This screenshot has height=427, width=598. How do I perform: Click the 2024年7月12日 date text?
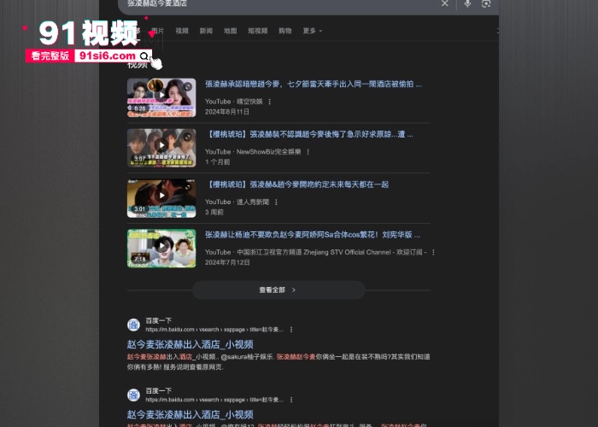[x=227, y=262]
